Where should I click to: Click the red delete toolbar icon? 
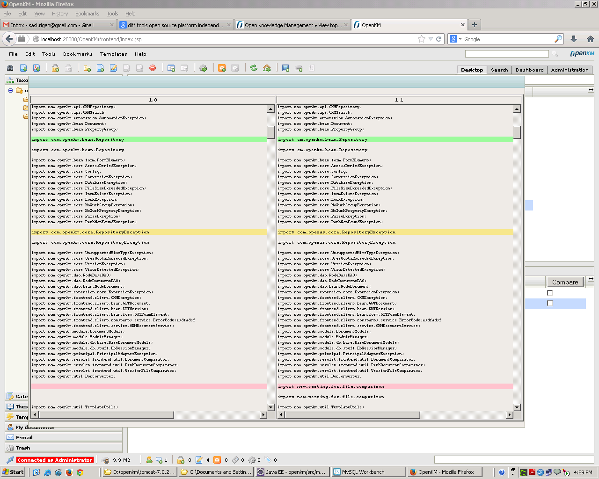point(153,68)
